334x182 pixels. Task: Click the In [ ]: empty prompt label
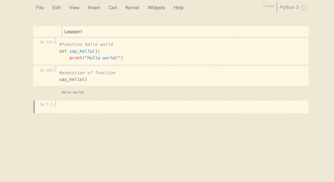47,104
